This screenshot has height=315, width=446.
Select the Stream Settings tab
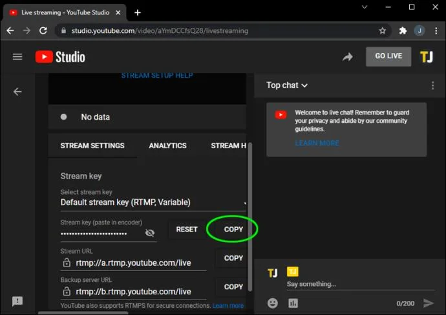[92, 146]
